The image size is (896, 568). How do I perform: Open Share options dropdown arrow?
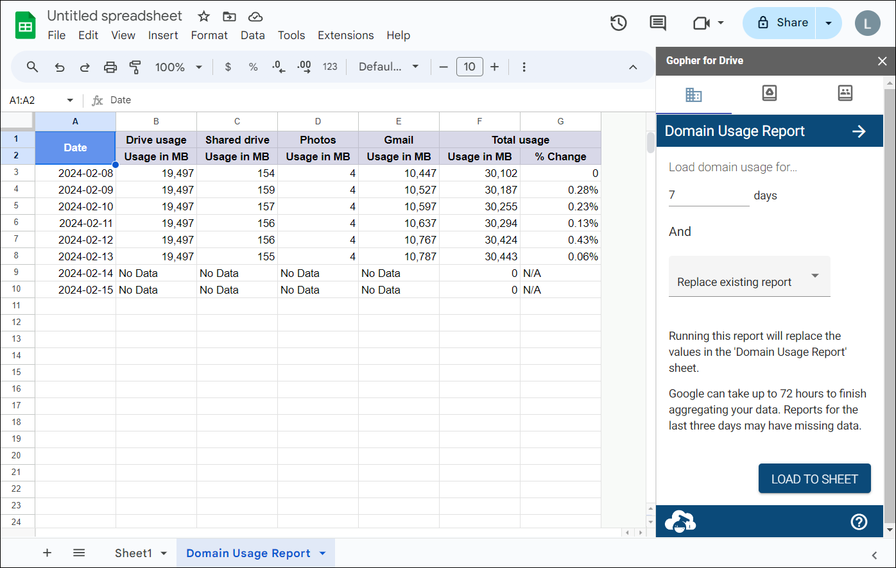coord(829,23)
